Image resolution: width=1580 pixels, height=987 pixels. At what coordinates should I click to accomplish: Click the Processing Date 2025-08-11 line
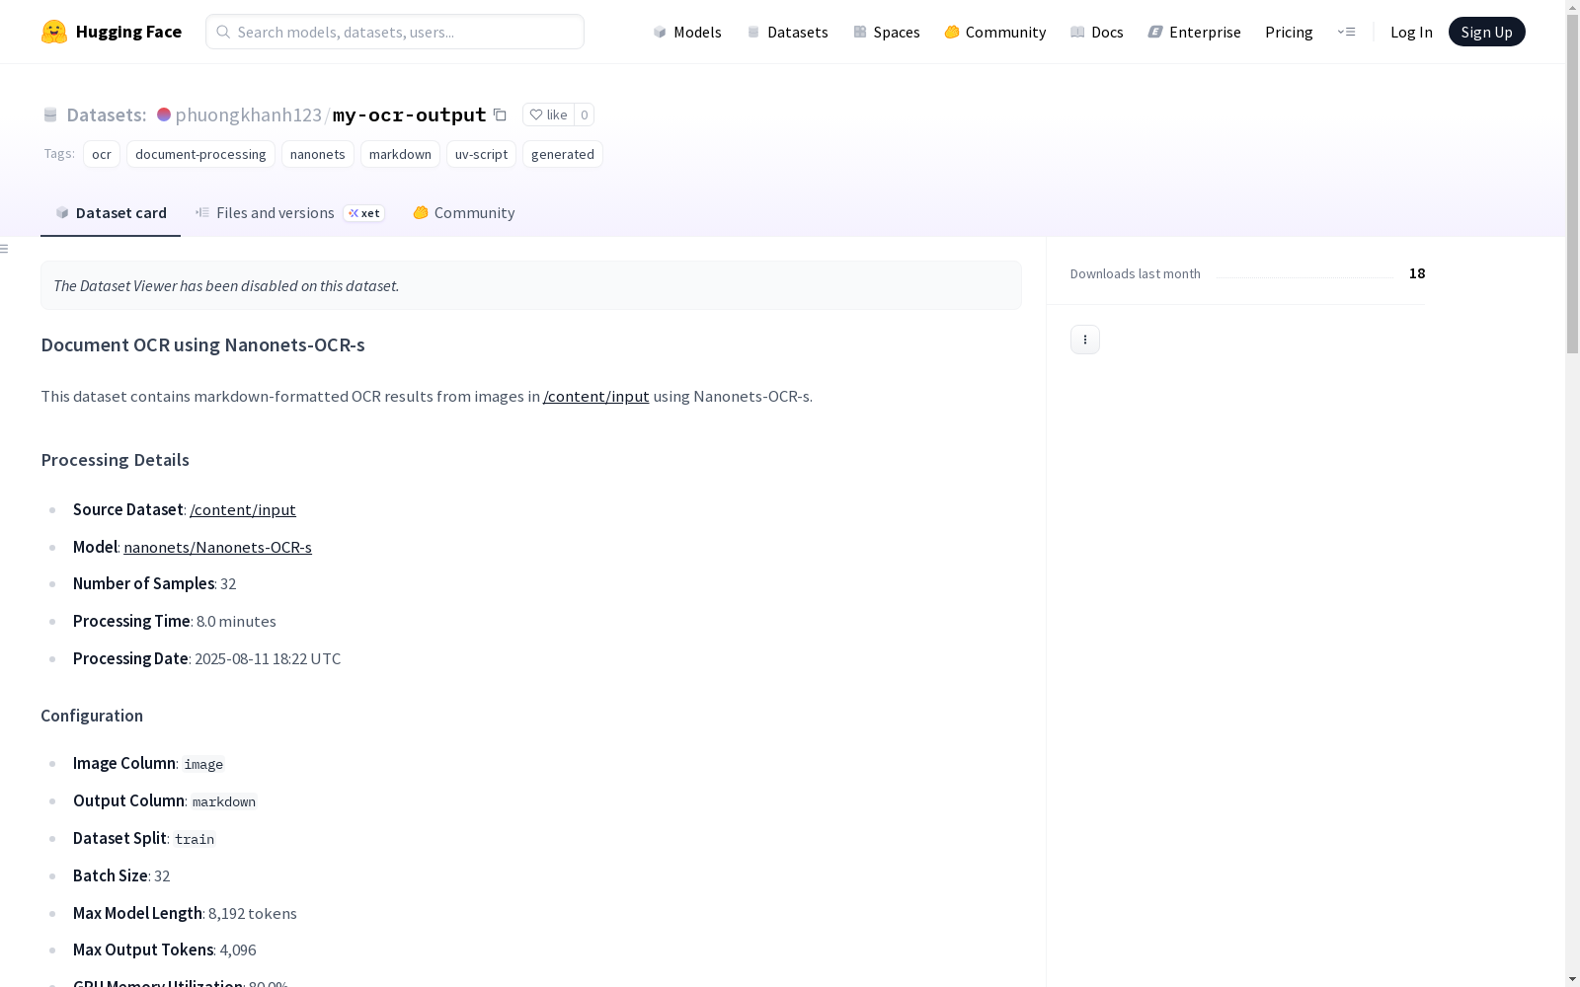[x=207, y=659]
